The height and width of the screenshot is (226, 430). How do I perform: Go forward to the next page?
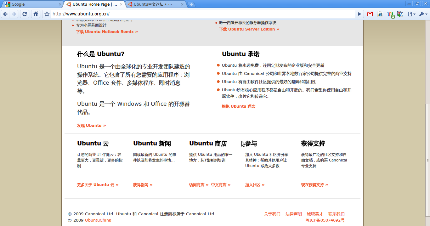[x=14, y=14]
